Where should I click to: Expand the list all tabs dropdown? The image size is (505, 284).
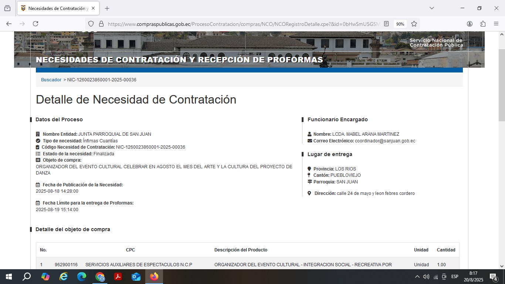pos(431,8)
